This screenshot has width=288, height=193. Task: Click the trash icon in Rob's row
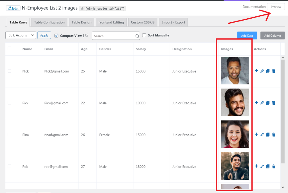274,166
